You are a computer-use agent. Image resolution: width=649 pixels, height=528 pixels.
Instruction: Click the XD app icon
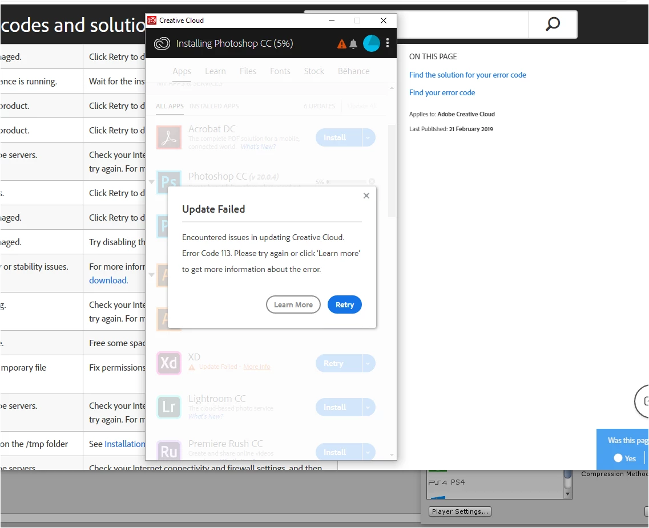169,363
